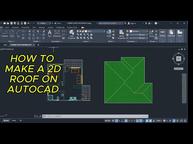Open workspace switching gear icon
Image resolution: width=193 pixels, height=144 pixels.
164,121
